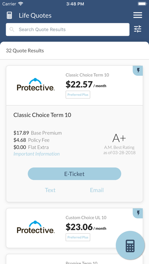Viewport: 149px width, 264px height.
Task: Send the quote via Text
Action: click(x=50, y=190)
